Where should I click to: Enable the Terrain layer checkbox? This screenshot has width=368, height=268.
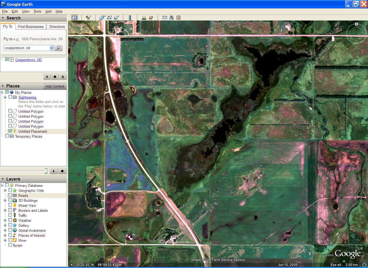coord(10,245)
